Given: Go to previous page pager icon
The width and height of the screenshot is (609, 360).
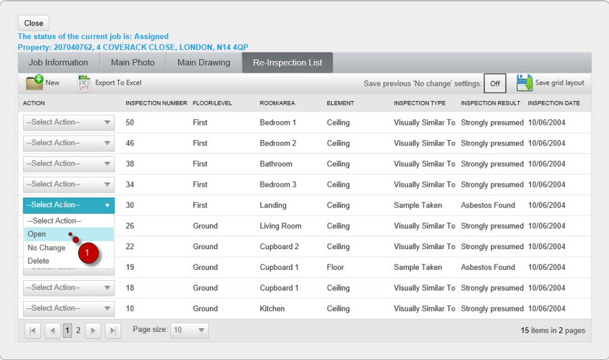Looking at the screenshot, I should click(52, 331).
